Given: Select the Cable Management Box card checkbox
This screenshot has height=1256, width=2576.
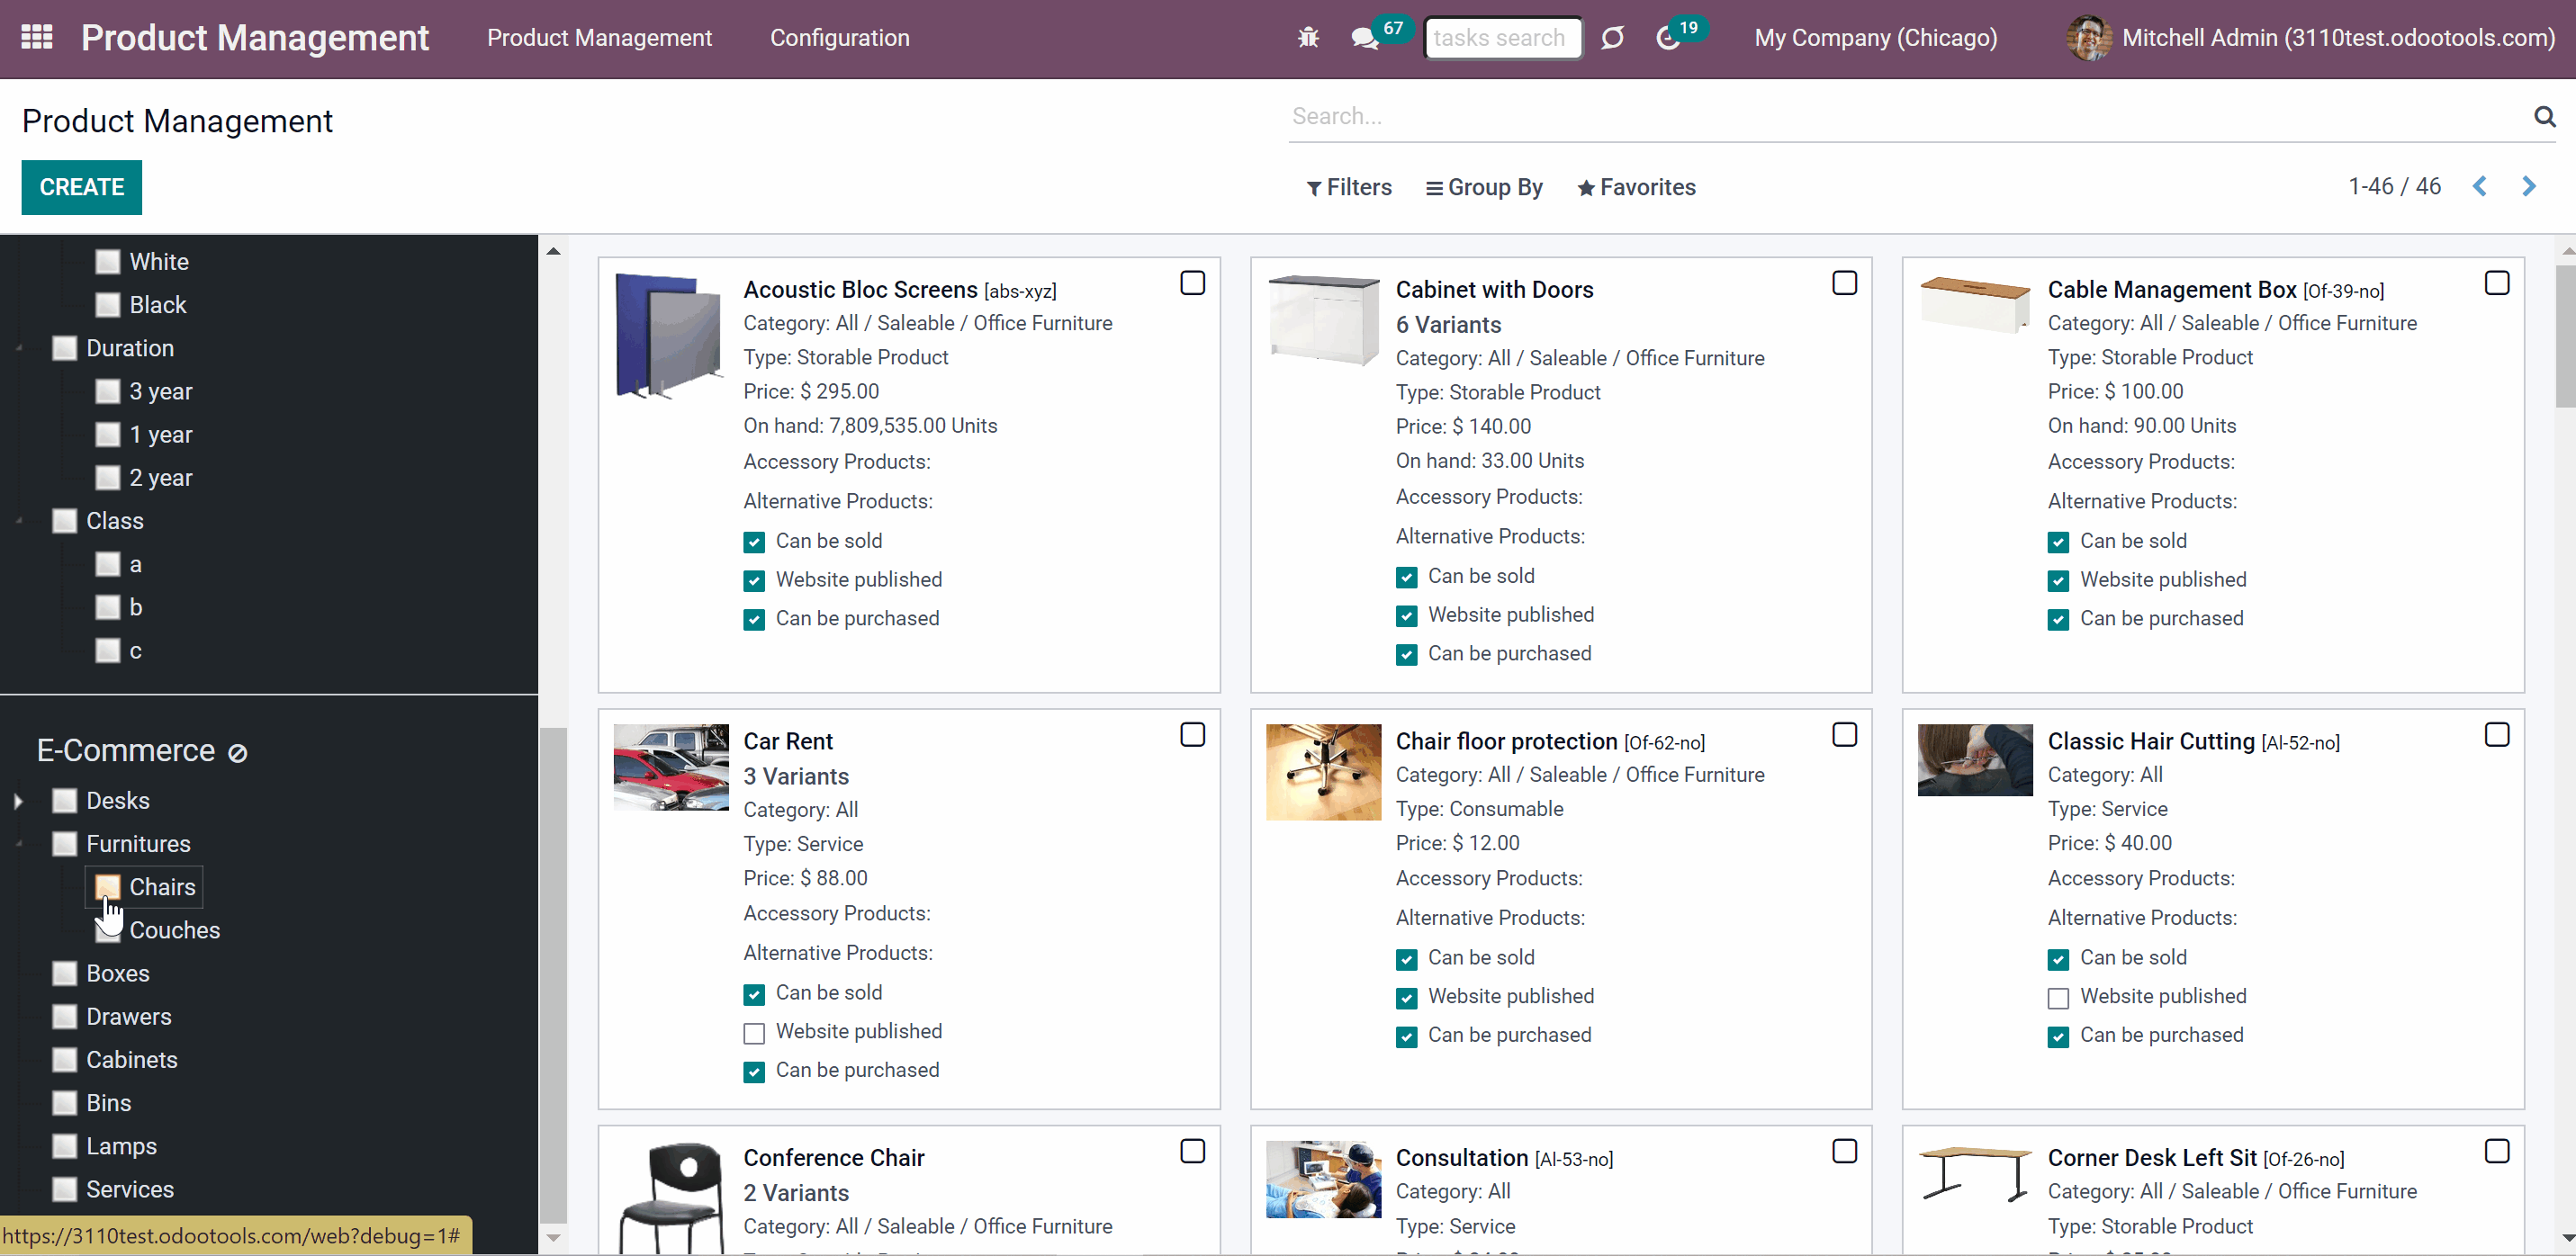Looking at the screenshot, I should (x=2496, y=283).
